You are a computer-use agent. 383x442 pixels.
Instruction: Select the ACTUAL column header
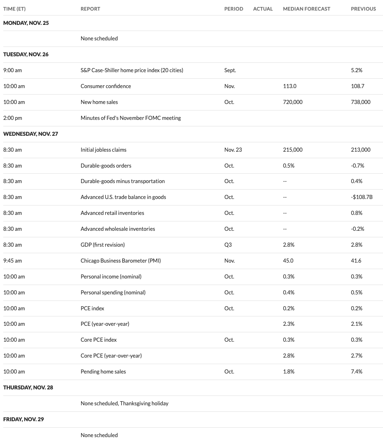coord(263,9)
